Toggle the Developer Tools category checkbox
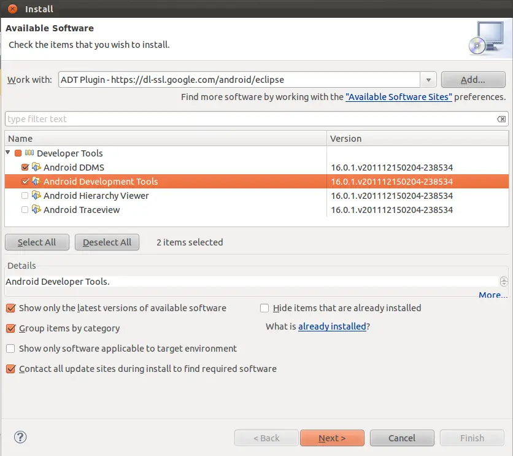This screenshot has height=456, width=513. coord(18,153)
